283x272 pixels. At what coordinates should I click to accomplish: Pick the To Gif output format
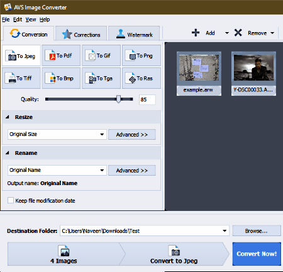(101, 55)
